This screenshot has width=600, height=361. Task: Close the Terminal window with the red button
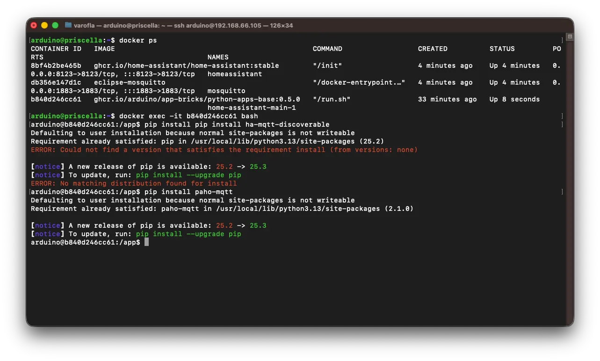coord(34,25)
